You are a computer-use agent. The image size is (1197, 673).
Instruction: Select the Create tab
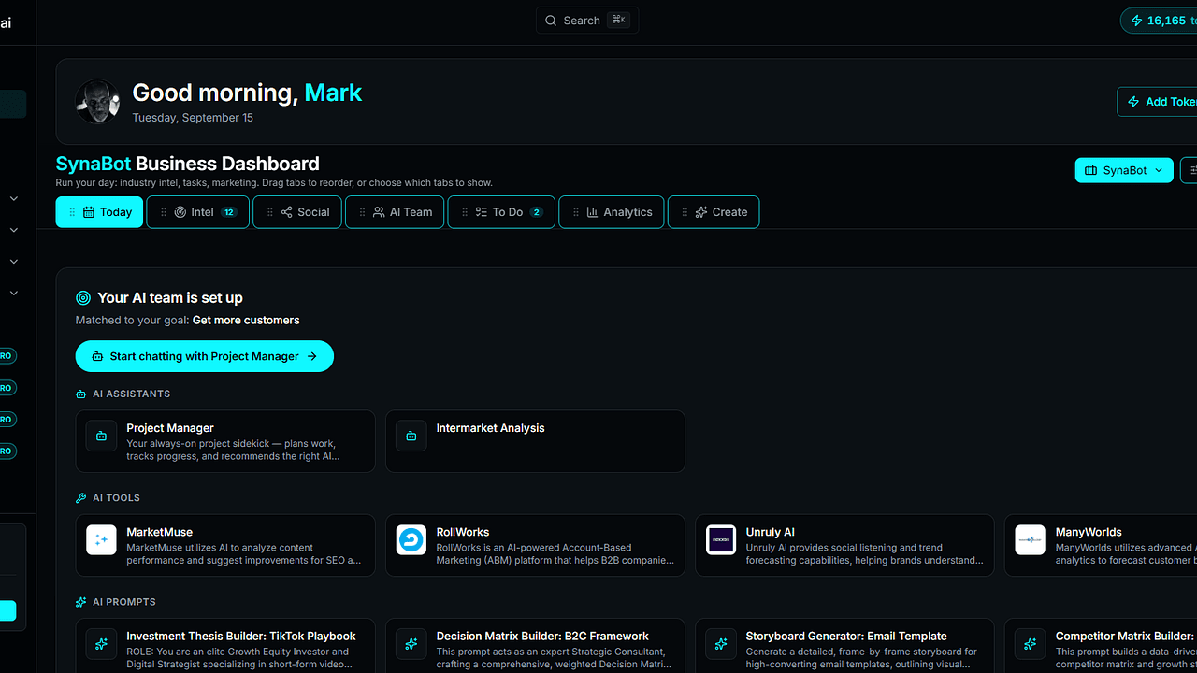click(x=714, y=212)
